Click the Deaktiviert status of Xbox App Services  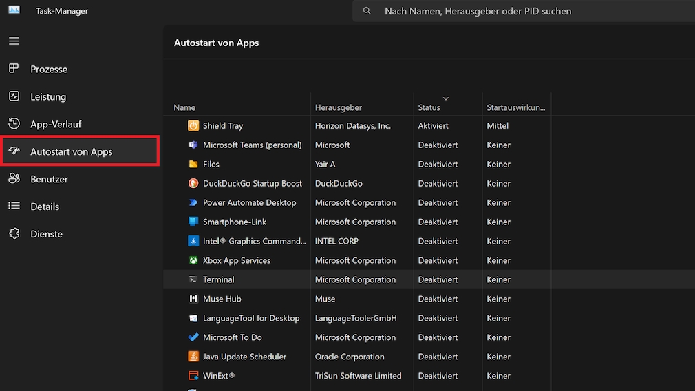pos(438,260)
